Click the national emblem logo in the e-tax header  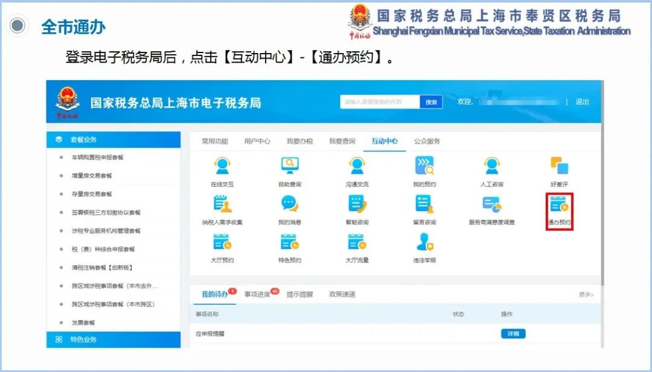pyautogui.click(x=67, y=102)
